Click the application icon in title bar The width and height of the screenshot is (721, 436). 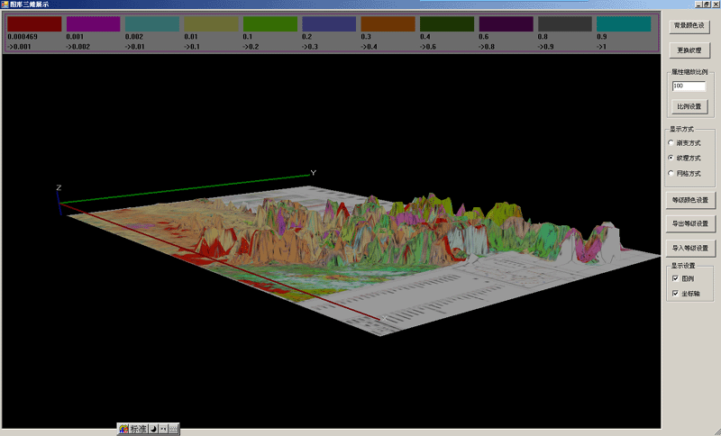point(5,5)
